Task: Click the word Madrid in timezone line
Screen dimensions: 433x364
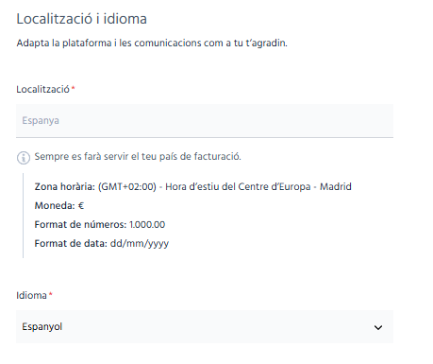Action: pos(336,187)
